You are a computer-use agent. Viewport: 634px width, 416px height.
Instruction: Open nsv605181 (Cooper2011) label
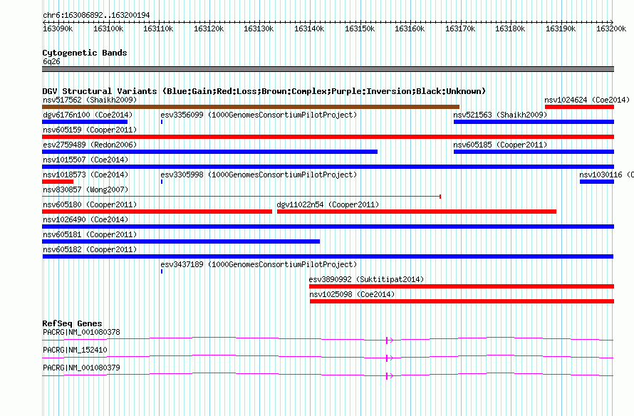pos(90,234)
